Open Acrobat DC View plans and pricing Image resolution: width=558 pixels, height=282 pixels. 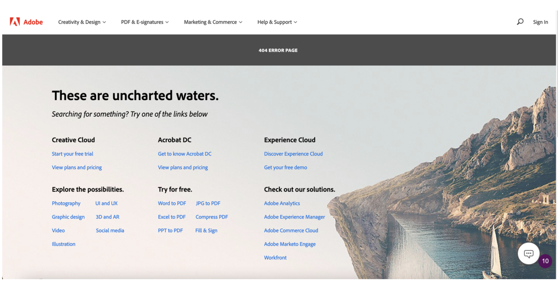(183, 167)
